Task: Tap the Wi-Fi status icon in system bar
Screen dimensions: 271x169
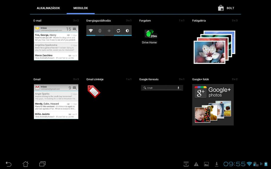Action: 249,164
